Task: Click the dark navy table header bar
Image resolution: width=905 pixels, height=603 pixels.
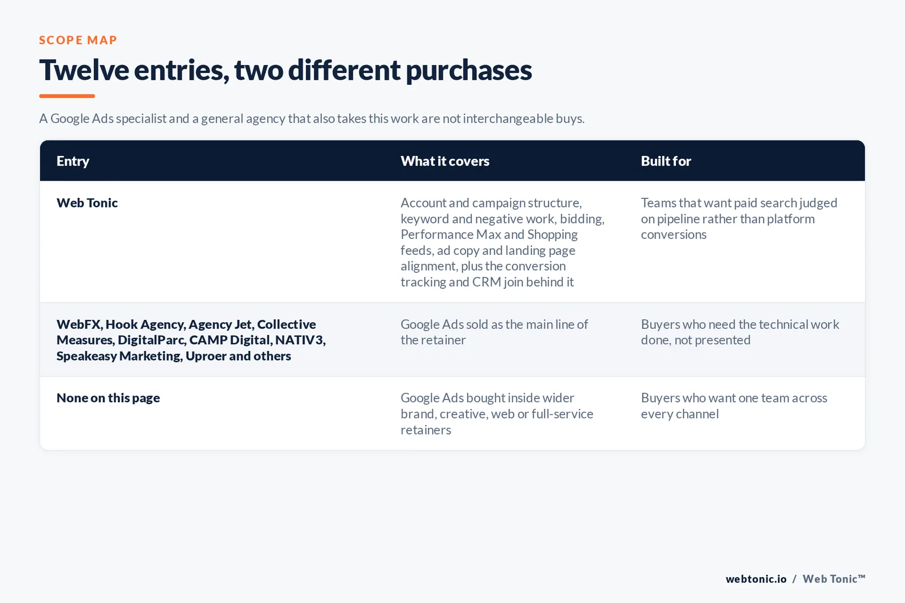Action: point(453,161)
